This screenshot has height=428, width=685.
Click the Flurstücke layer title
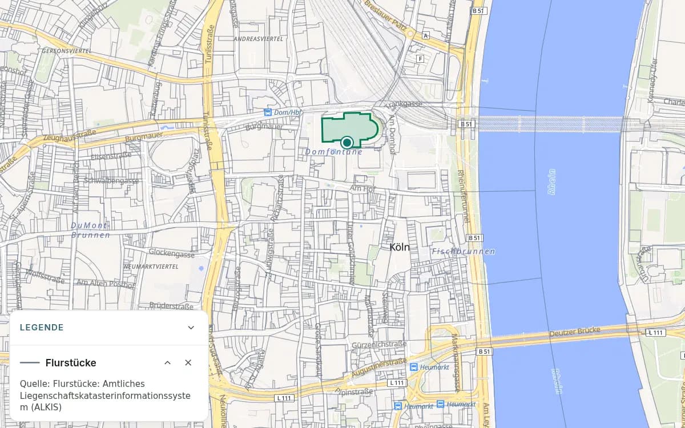tap(71, 363)
